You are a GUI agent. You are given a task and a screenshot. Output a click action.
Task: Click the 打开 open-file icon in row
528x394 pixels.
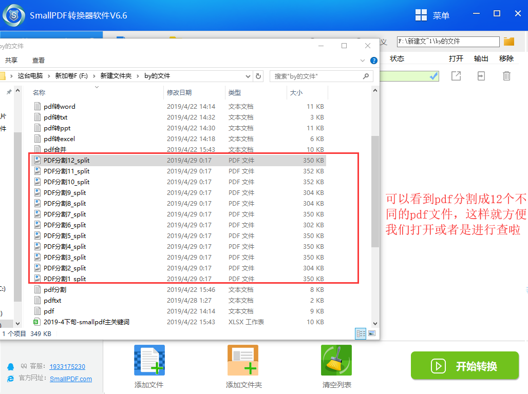(x=456, y=76)
